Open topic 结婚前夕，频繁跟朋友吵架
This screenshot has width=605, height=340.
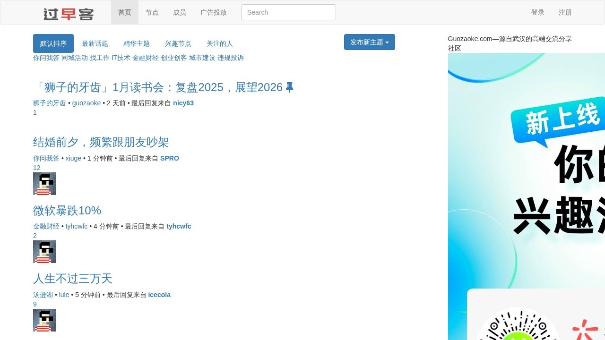(x=101, y=142)
